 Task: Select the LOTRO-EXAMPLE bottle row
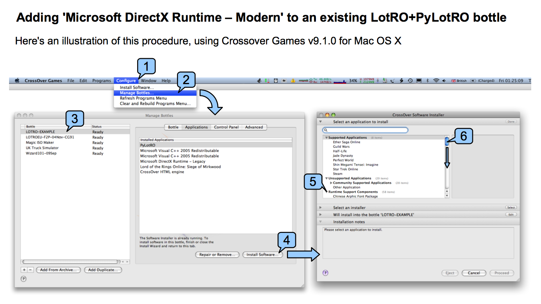click(x=75, y=132)
